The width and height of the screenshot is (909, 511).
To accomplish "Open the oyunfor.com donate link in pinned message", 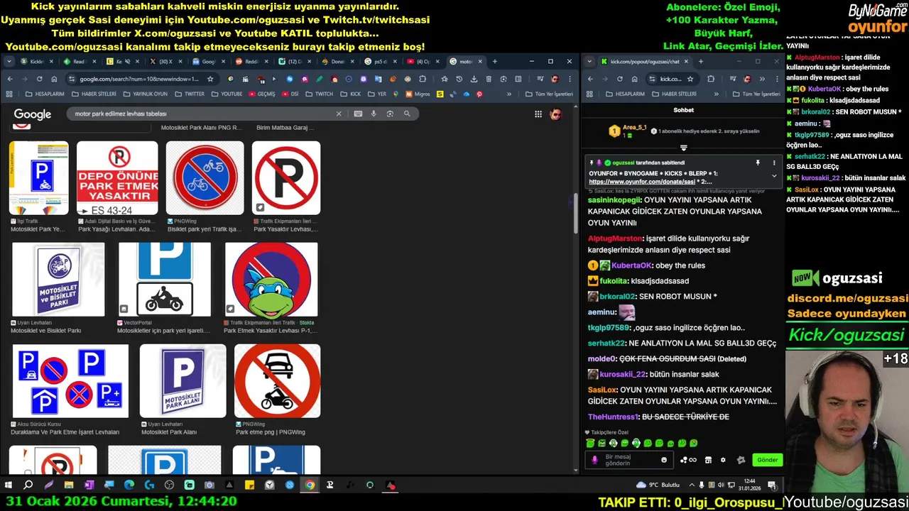I will (641, 182).
